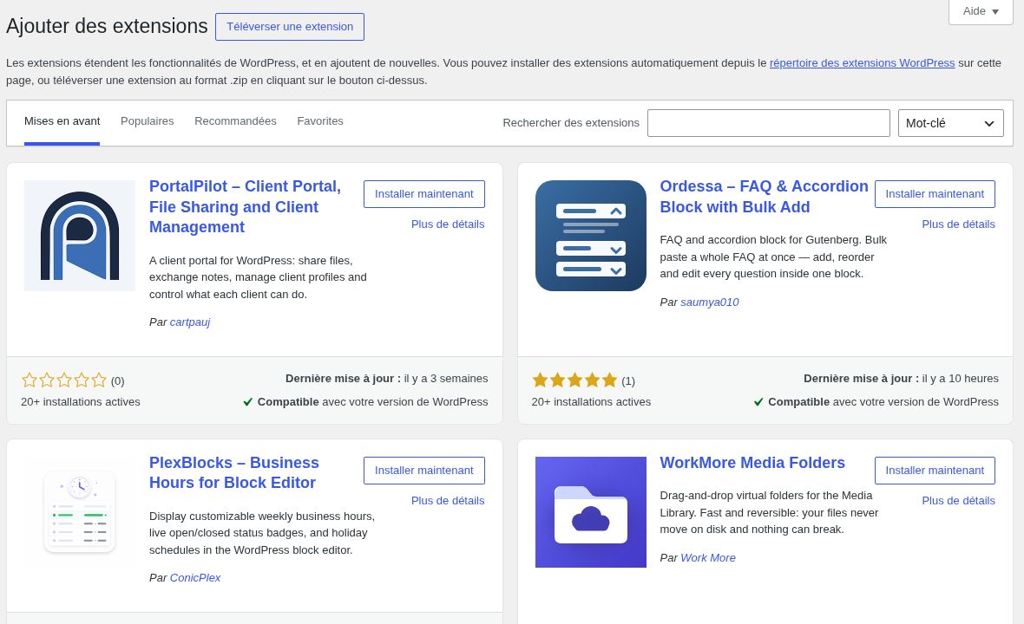The height and width of the screenshot is (624, 1024).
Task: Click PortalPilot's '20+ installations actives' text
Action: click(x=81, y=402)
